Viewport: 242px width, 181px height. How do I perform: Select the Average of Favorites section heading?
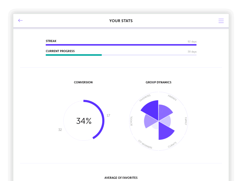click(121, 178)
